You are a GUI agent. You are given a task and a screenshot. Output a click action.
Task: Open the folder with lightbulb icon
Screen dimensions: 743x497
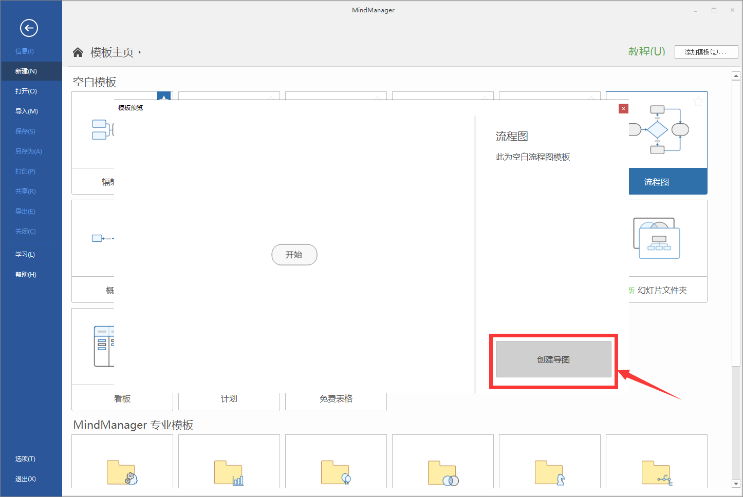336,472
